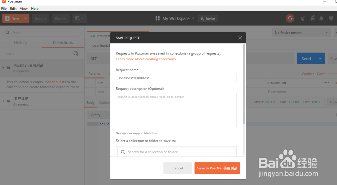
Task: Open the notifications bell
Action: click(x=321, y=18)
